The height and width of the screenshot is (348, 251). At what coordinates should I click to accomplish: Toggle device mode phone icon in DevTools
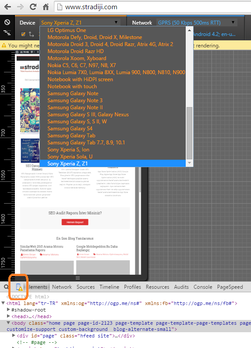[x=19, y=287]
